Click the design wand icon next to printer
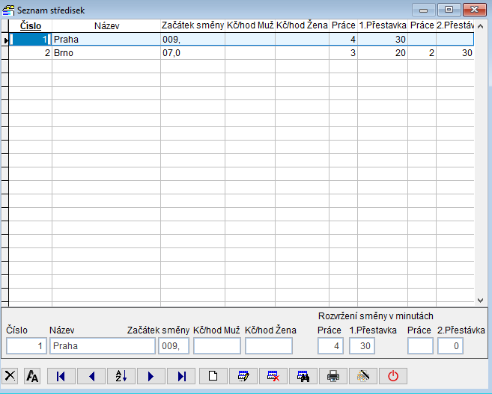The image size is (492, 394). click(363, 376)
